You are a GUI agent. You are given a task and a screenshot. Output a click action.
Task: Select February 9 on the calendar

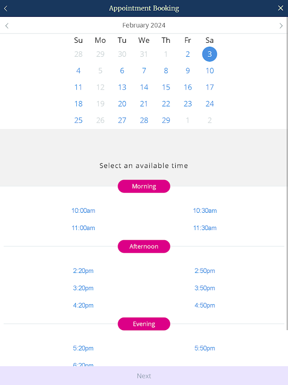[x=188, y=71]
